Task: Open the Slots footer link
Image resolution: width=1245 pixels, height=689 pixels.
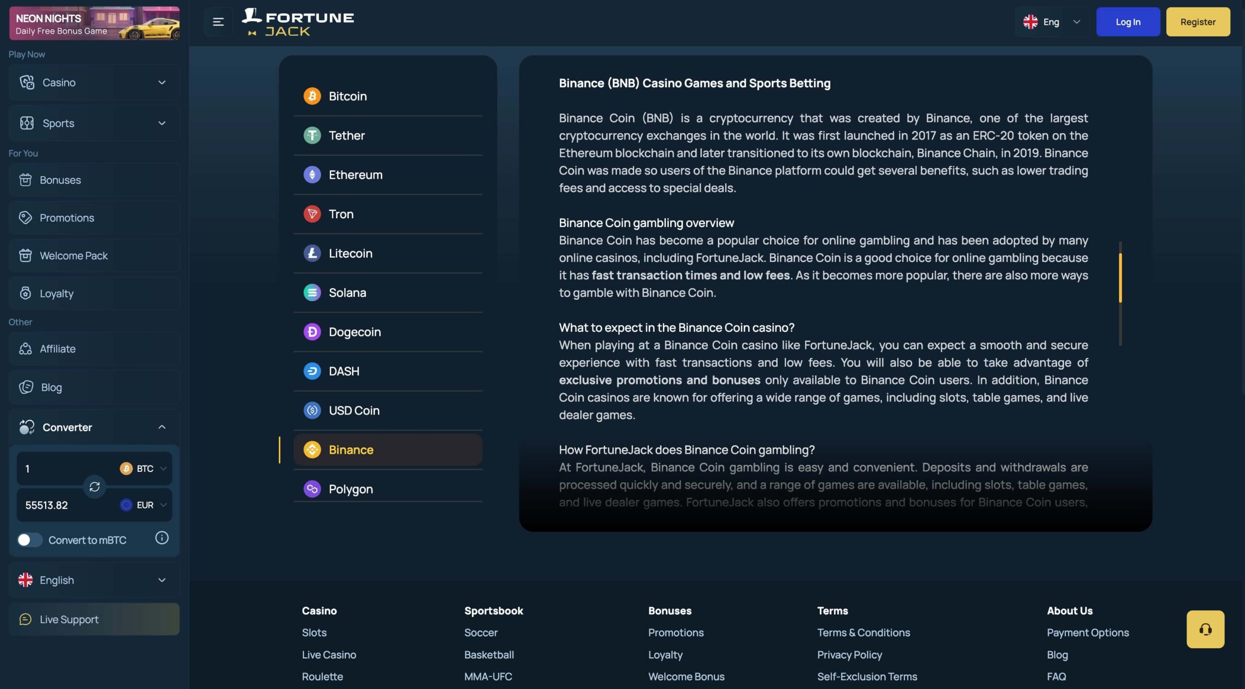Action: click(314, 633)
